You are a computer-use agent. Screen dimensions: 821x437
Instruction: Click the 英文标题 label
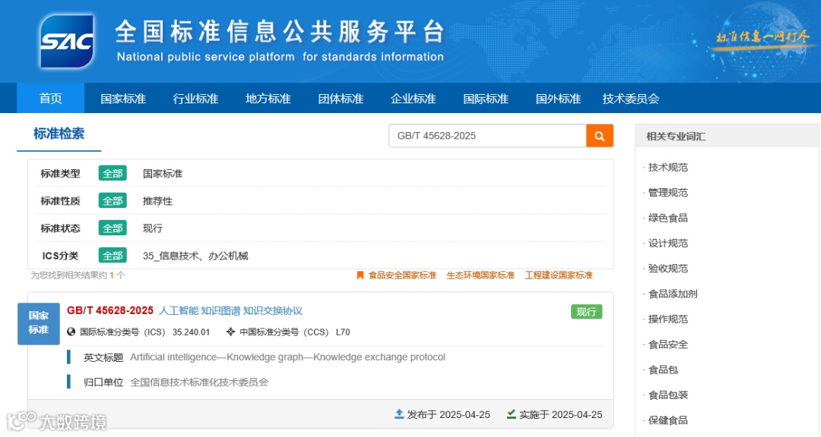[x=103, y=357]
